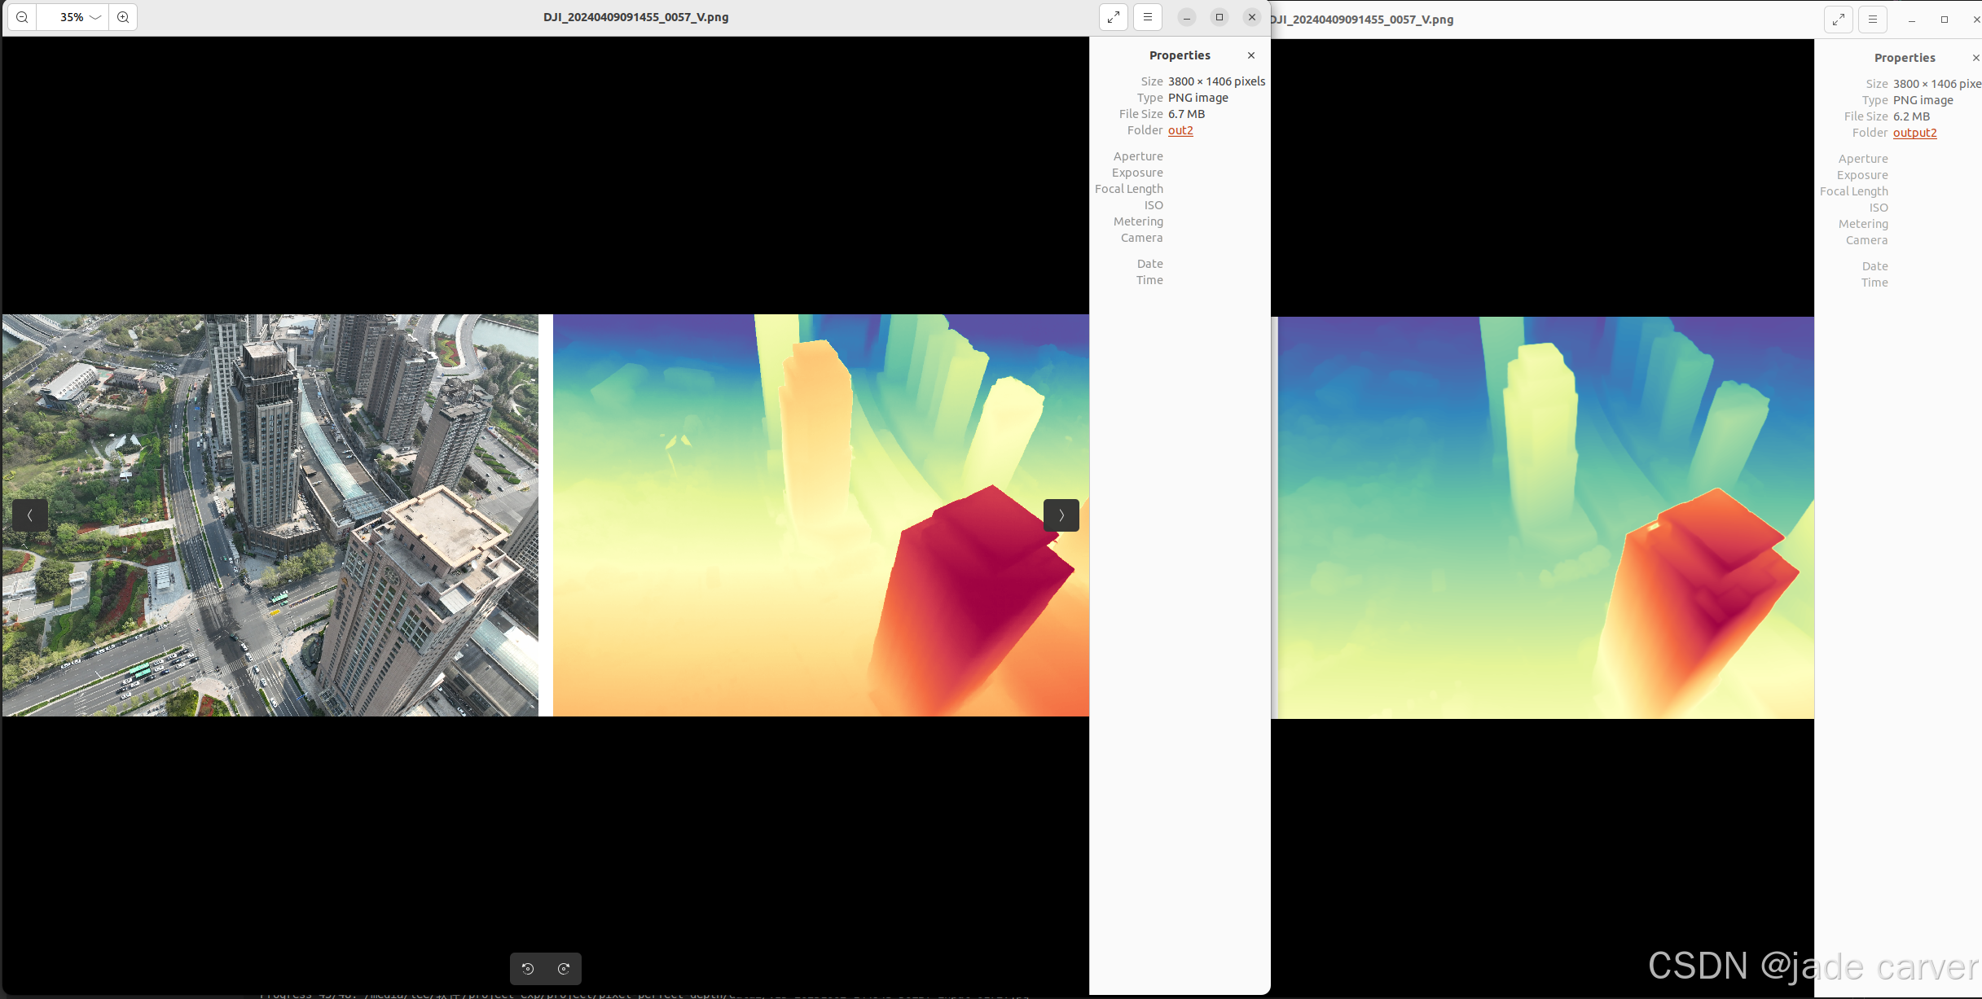Open the output2 folder link

tap(1914, 133)
